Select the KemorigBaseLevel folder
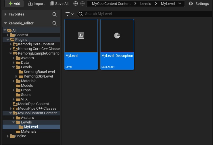213x145 pixels. pos(39,72)
